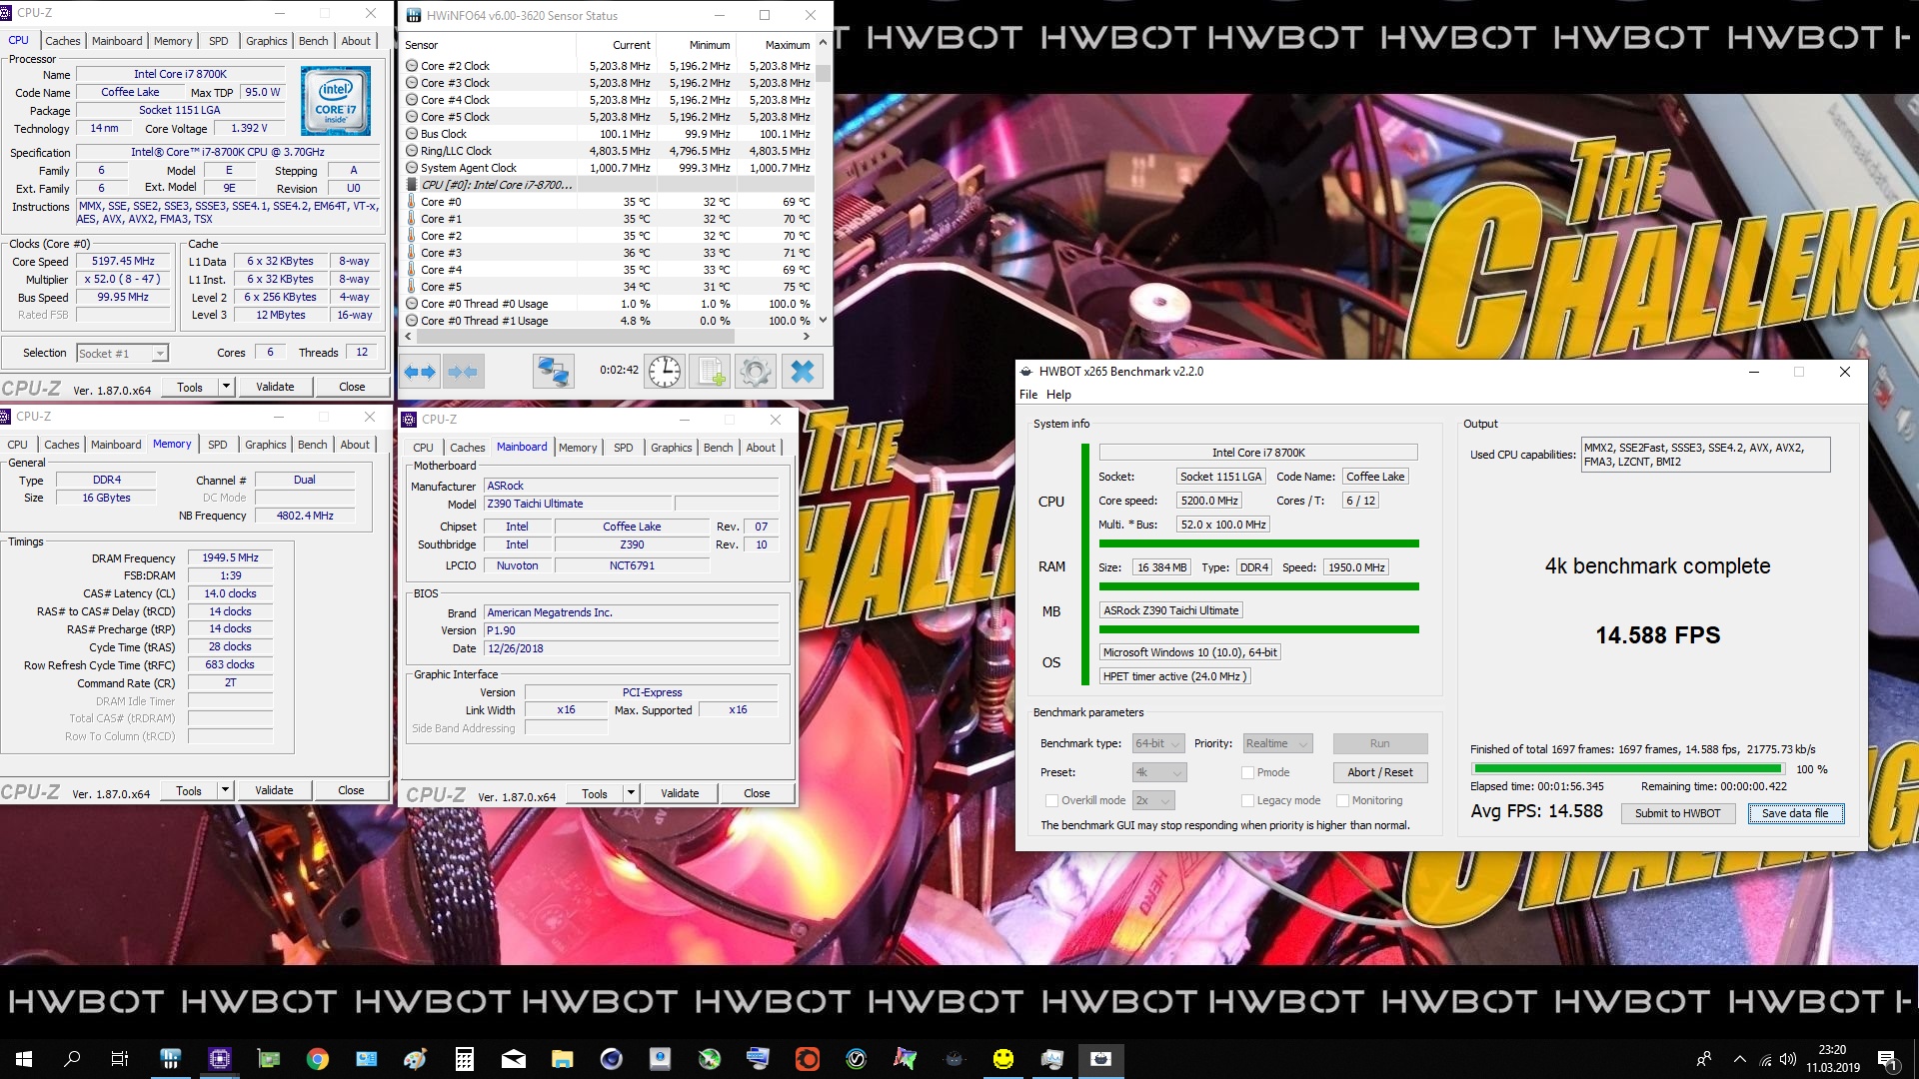Viewport: 1919px width, 1079px height.
Task: Open the Calculator taskbar icon
Action: point(464,1059)
